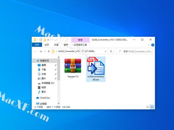Click the solidconverterpdf.exe file name
The height and width of the screenshot is (130, 174).
[96, 78]
